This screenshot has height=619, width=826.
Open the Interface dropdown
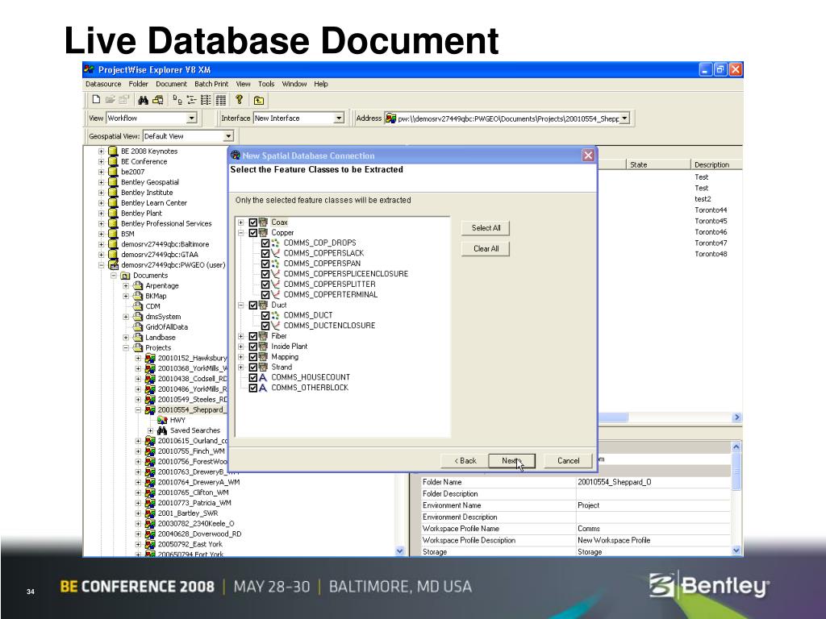click(x=339, y=118)
